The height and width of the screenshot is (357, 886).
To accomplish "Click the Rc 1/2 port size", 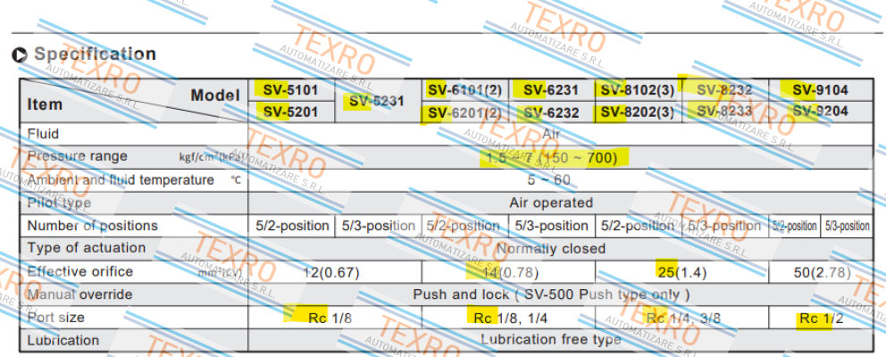I will (x=821, y=320).
